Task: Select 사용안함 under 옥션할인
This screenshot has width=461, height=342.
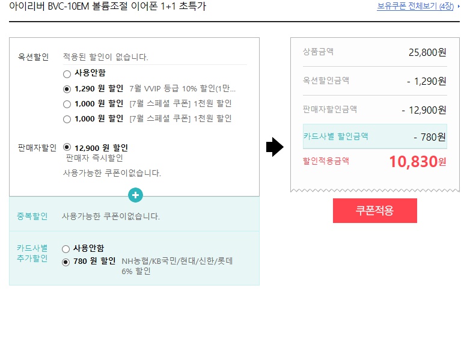Action: [67, 74]
